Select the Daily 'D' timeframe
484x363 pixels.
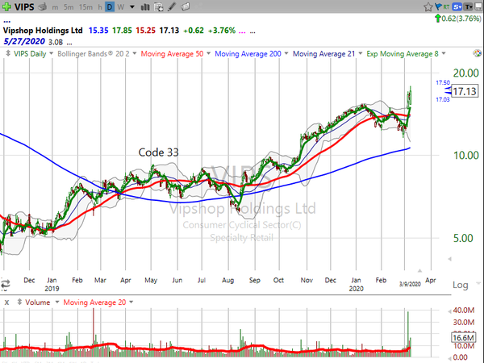110,6
